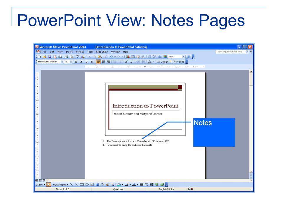Expand the Undo history dropdown arrow

tap(115, 57)
